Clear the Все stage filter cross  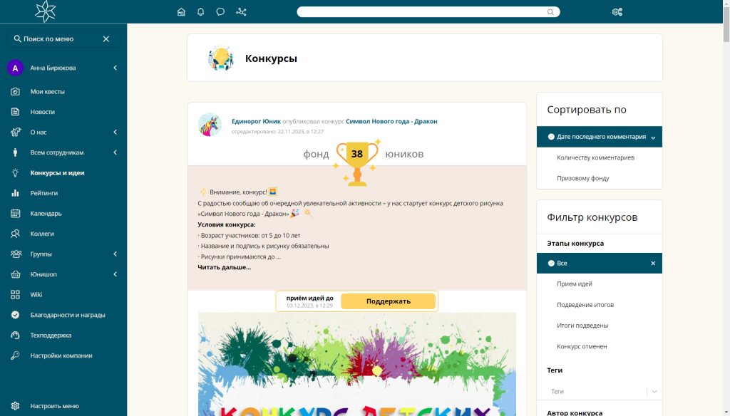pos(653,264)
